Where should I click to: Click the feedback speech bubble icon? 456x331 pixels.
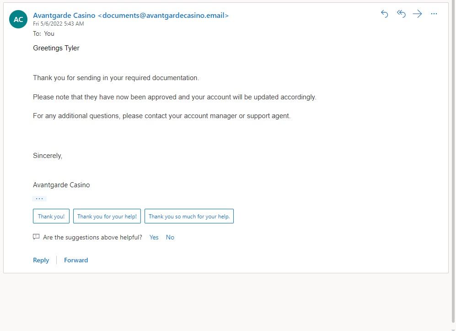pos(36,237)
